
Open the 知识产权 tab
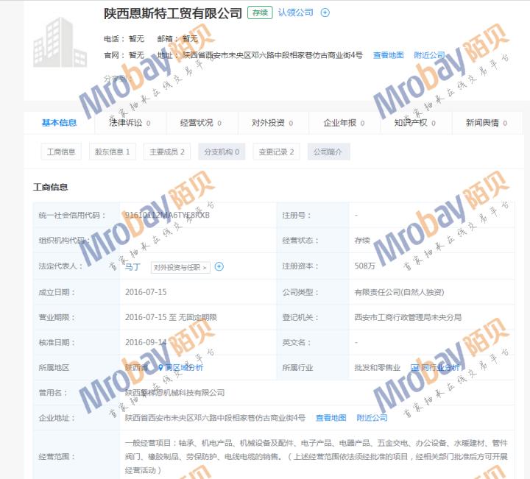point(415,123)
